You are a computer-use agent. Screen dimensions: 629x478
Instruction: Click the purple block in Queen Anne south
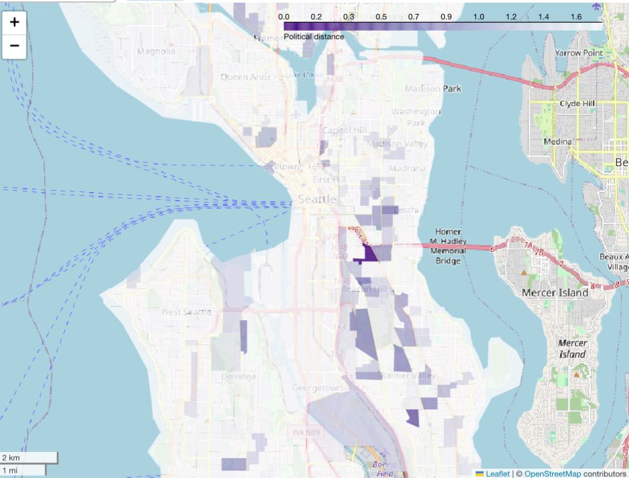tap(266, 137)
